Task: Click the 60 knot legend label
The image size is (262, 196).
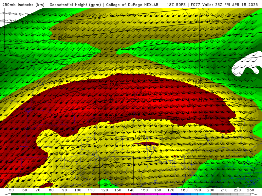Action: 25,190
